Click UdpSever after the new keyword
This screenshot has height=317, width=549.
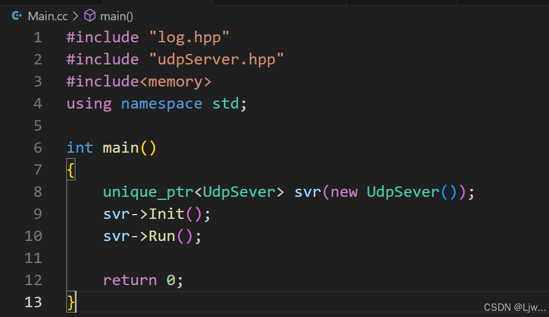coord(402,192)
